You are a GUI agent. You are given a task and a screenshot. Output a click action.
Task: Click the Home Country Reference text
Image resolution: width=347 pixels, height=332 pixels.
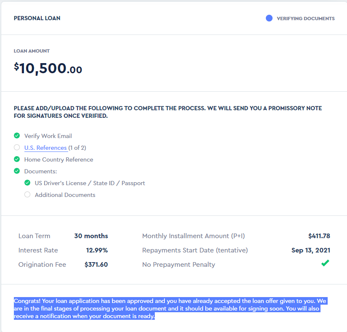[58, 159]
